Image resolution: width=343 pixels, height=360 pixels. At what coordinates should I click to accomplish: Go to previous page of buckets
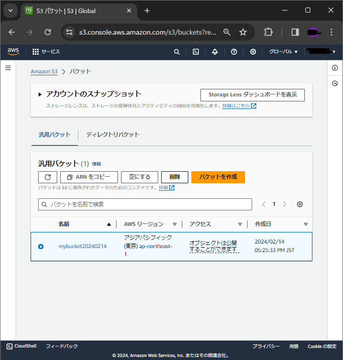pos(264,204)
